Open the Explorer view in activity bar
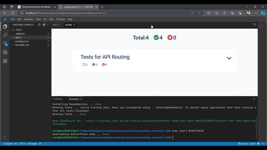This screenshot has width=267, height=150. pos(5,27)
